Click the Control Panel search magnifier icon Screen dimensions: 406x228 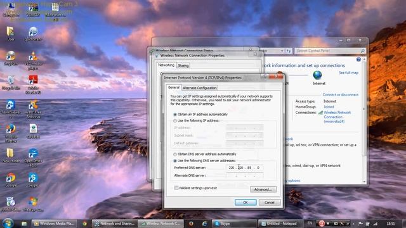(362, 51)
